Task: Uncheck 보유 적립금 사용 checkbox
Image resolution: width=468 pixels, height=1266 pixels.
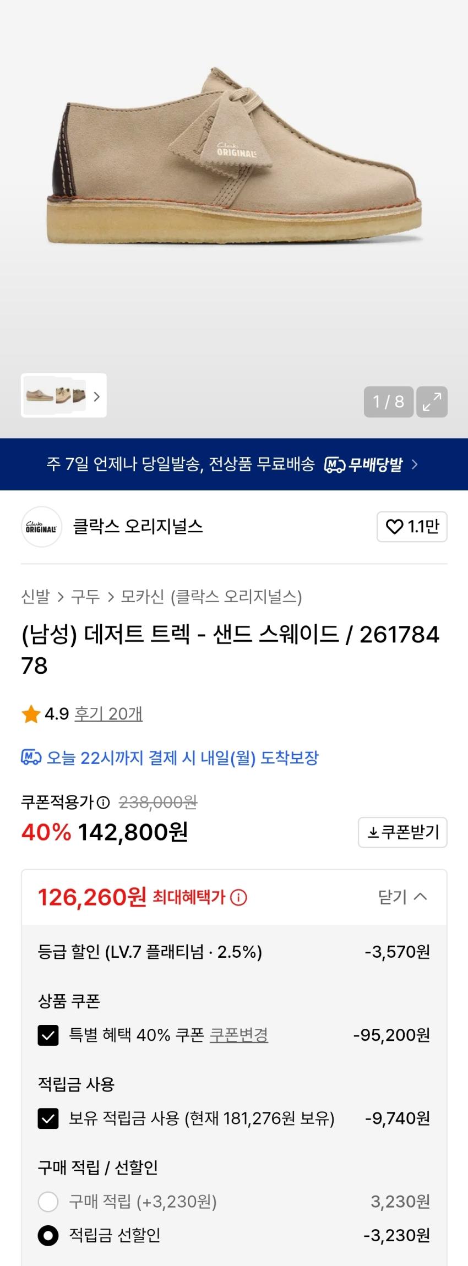Action: click(x=48, y=1118)
